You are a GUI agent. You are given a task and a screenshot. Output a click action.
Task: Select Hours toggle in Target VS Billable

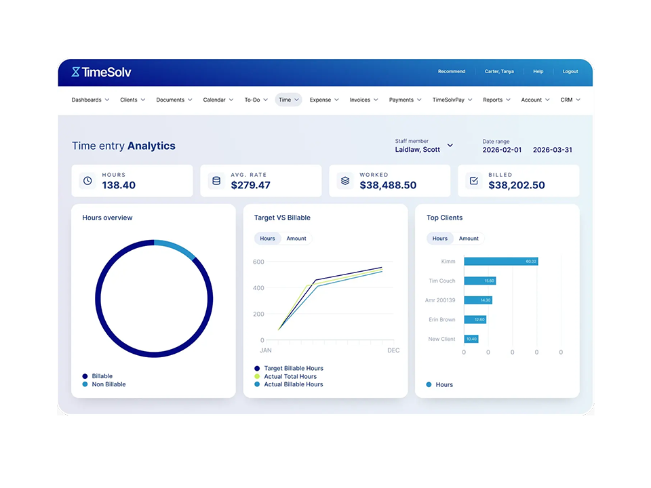click(267, 239)
